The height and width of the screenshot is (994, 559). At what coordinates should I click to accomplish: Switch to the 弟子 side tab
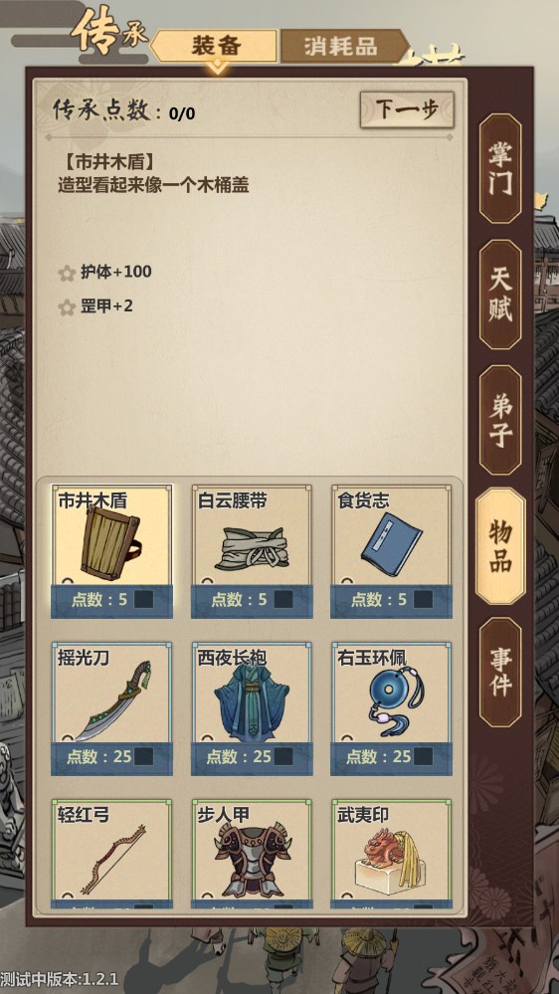pyautogui.click(x=500, y=420)
